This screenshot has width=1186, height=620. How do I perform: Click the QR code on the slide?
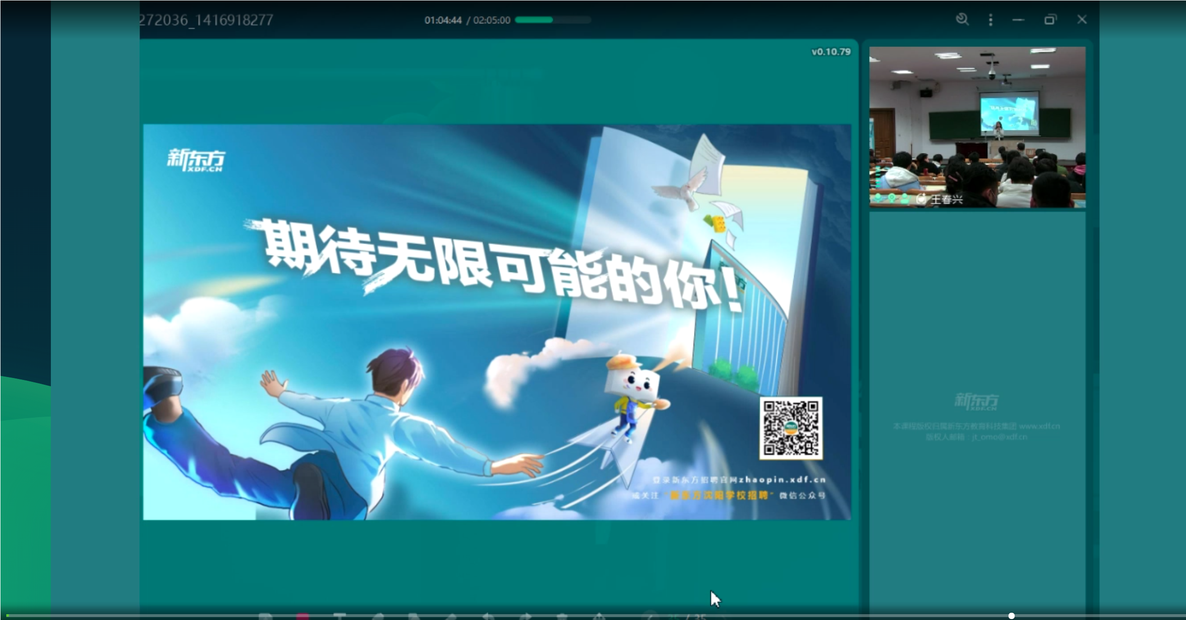tap(791, 428)
